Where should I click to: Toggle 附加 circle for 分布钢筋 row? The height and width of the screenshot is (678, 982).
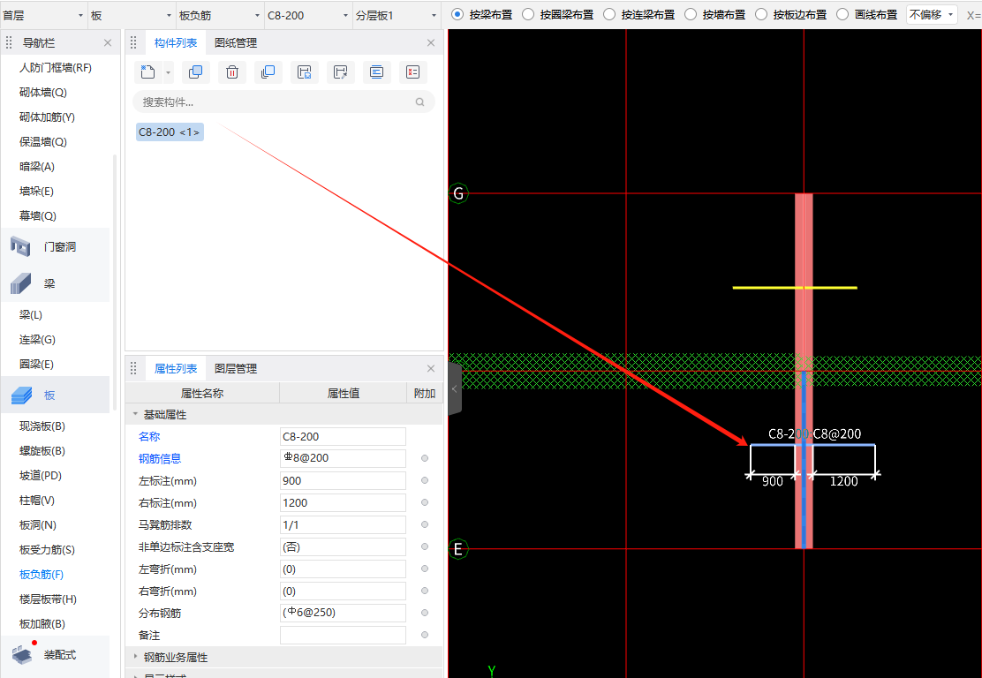coord(425,613)
